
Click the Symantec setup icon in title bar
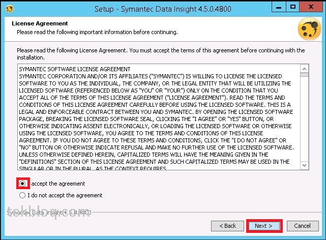10,9
